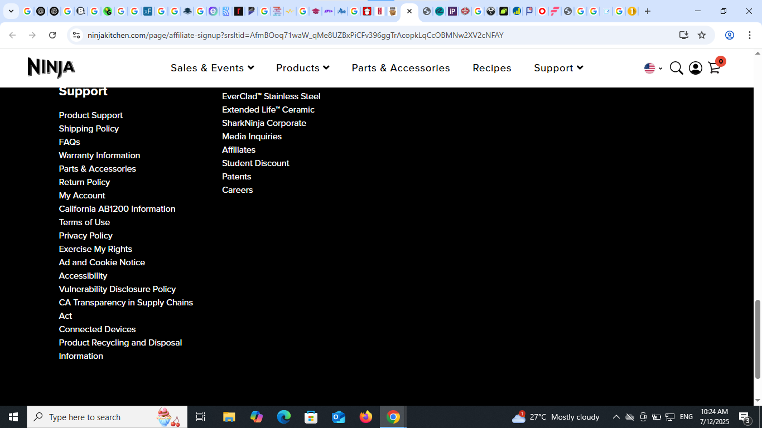Screen dimensions: 762x428
Task: Open Task View on the taskbar
Action: click(x=201, y=417)
